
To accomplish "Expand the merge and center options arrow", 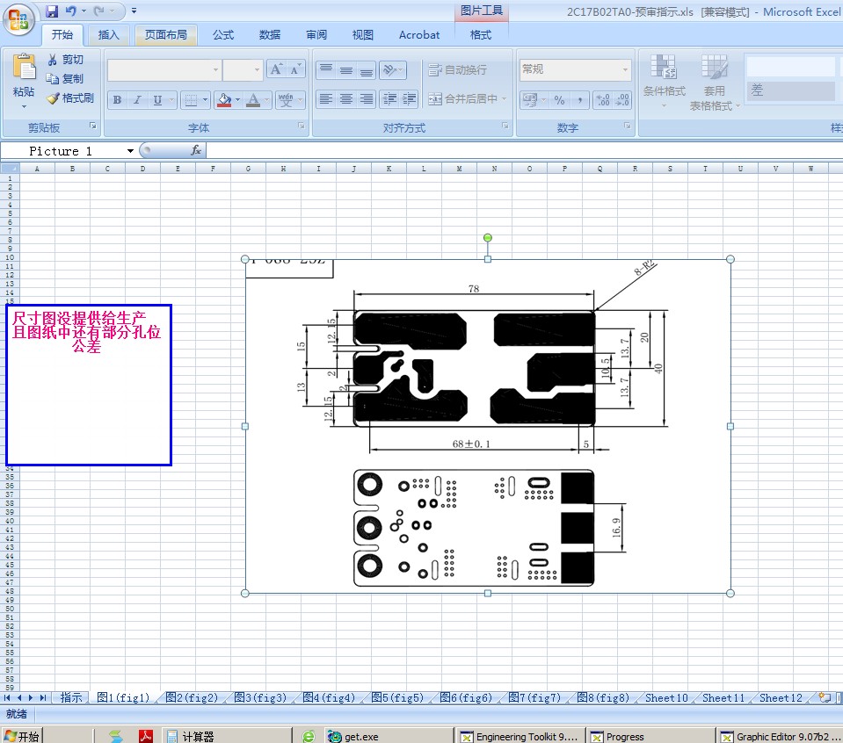I will click(x=505, y=99).
